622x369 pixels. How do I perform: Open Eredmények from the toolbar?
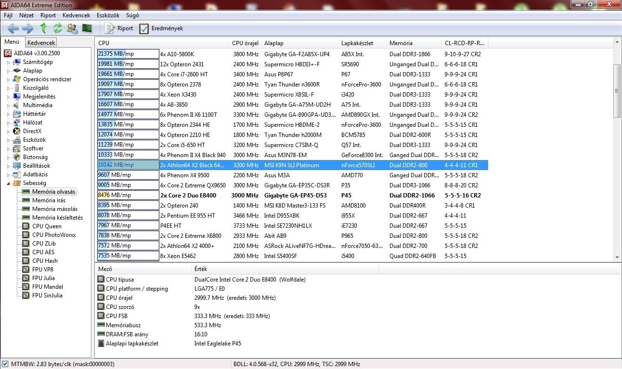(161, 28)
